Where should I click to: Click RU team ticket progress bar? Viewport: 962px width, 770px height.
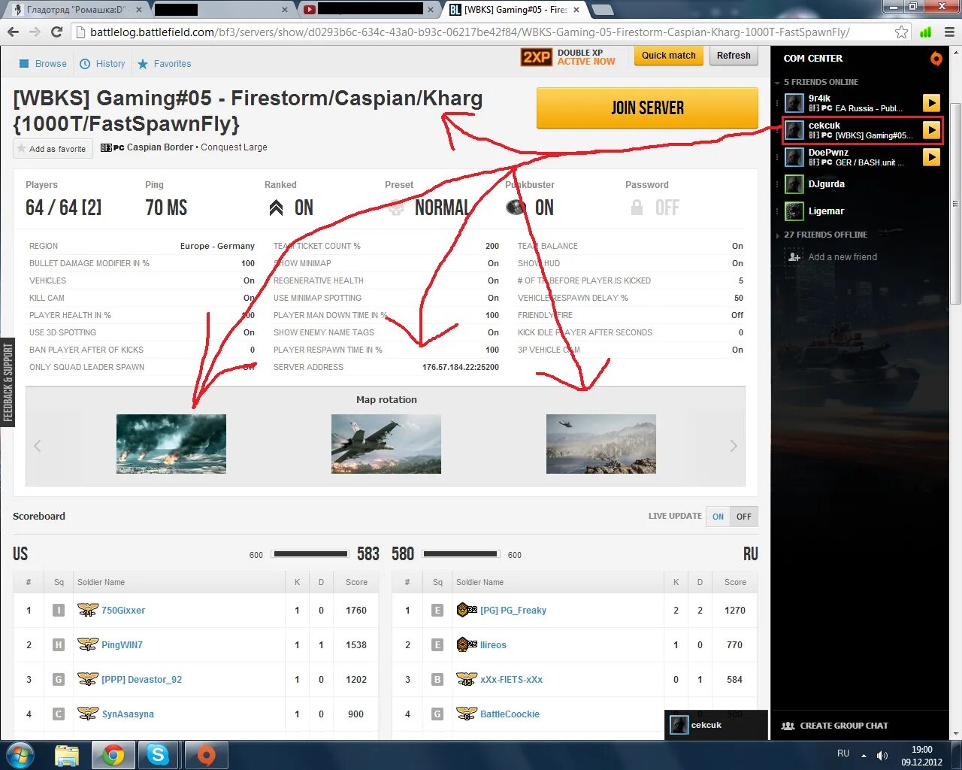[x=461, y=554]
